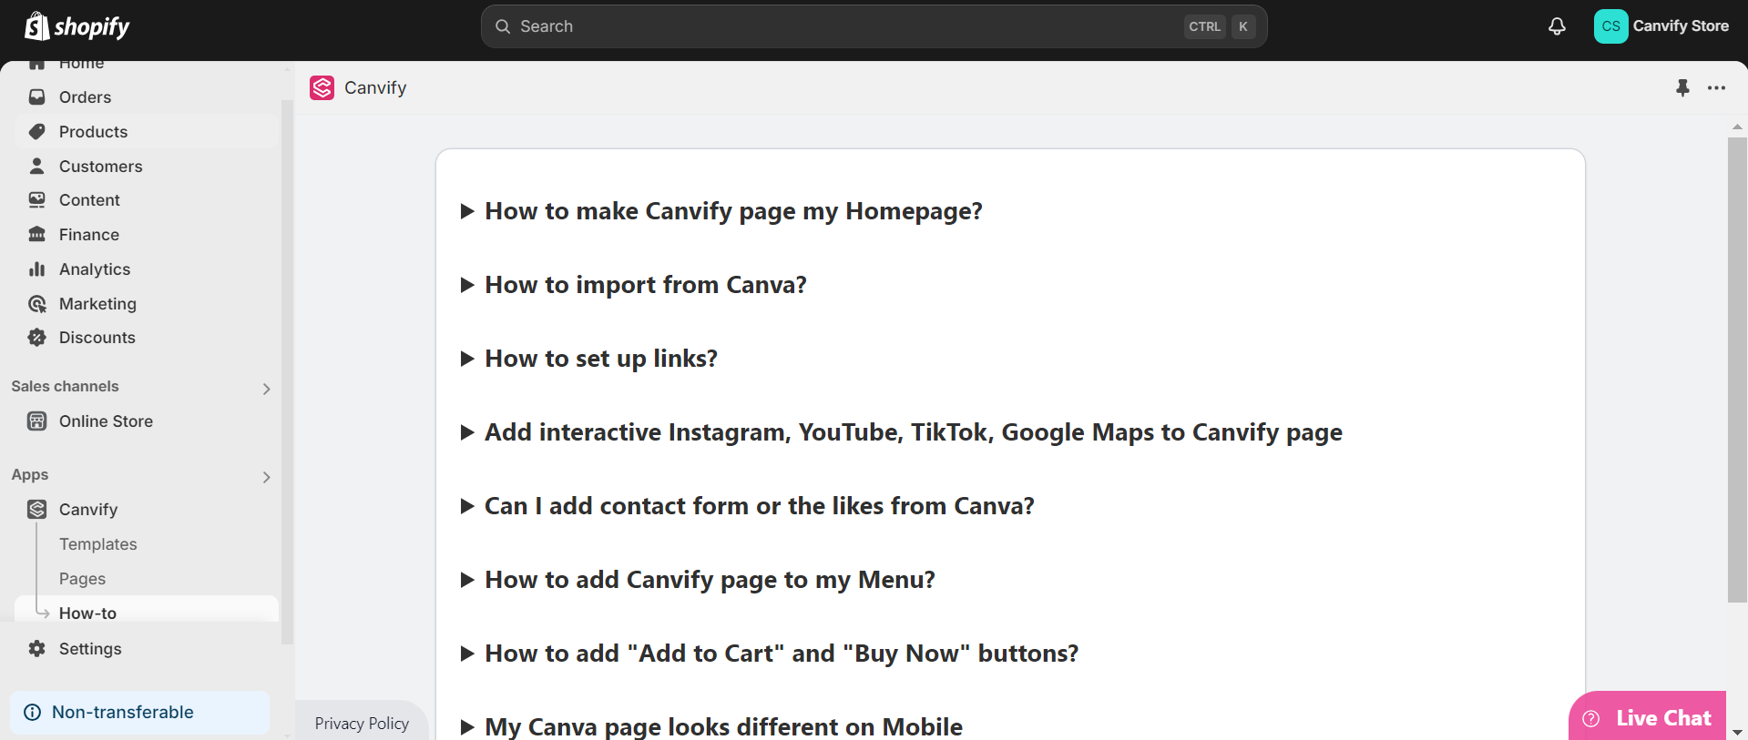Pin the Canvify app

click(x=1682, y=87)
